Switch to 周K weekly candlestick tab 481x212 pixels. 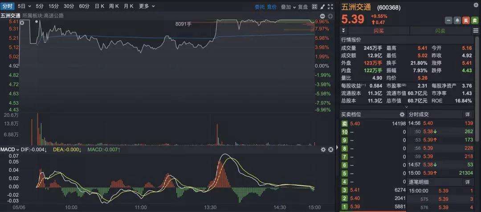114,6
